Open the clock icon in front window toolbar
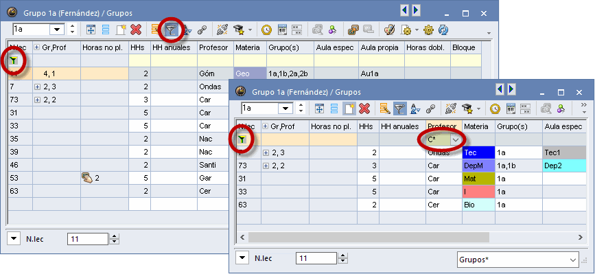 [x=495, y=109]
